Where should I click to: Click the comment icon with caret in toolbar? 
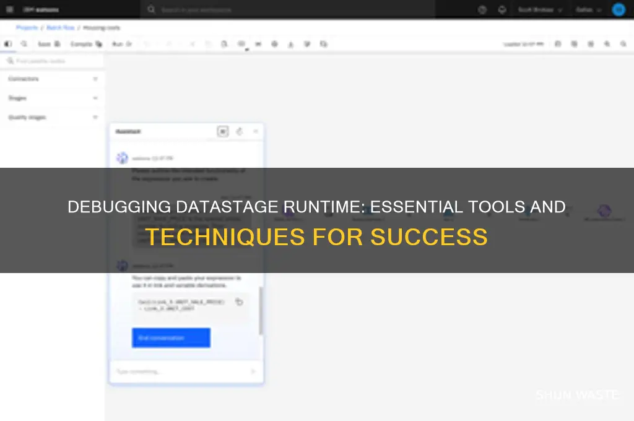242,44
